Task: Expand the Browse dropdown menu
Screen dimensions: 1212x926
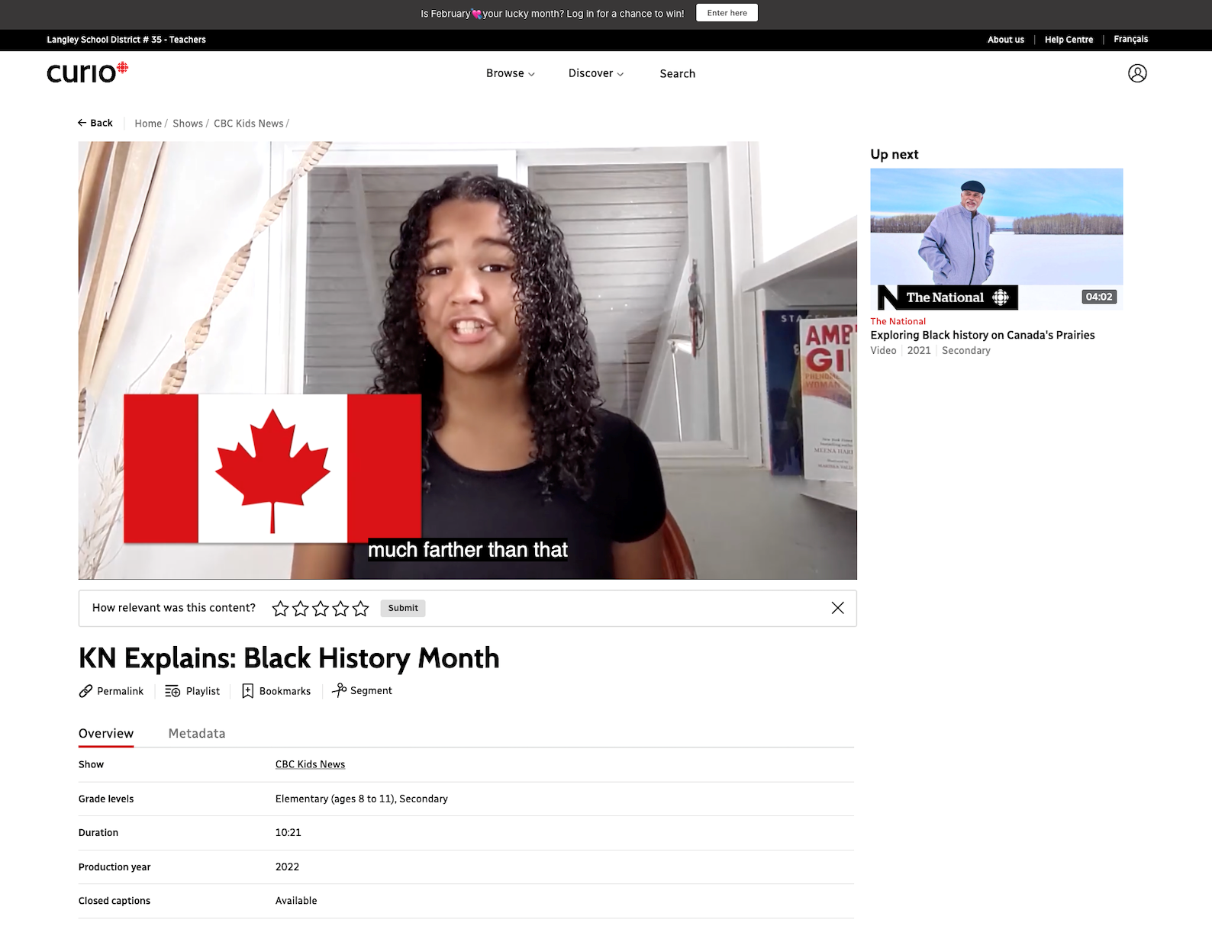Action: pyautogui.click(x=510, y=73)
